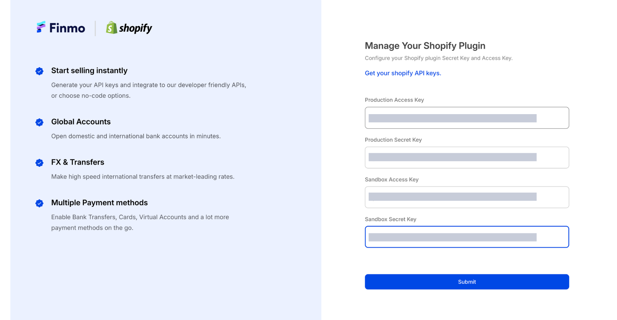Click the Finmo wordmark text
The image size is (617, 320).
click(x=67, y=28)
